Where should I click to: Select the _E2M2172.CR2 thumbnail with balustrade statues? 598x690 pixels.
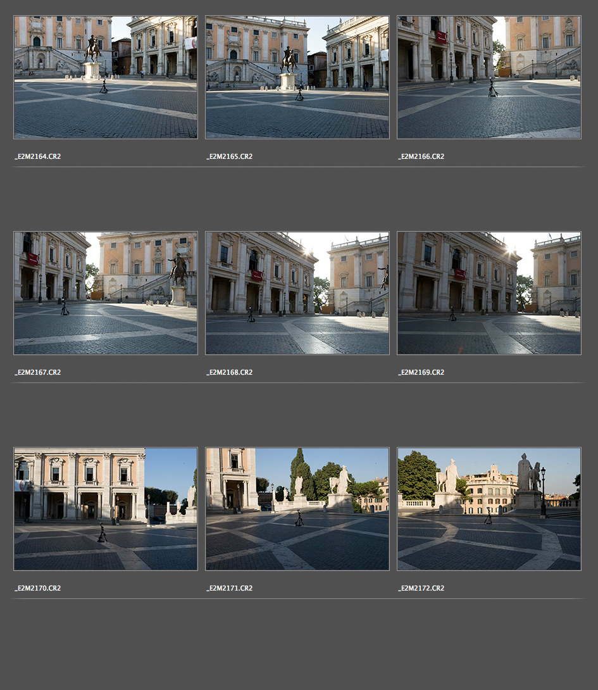click(489, 509)
